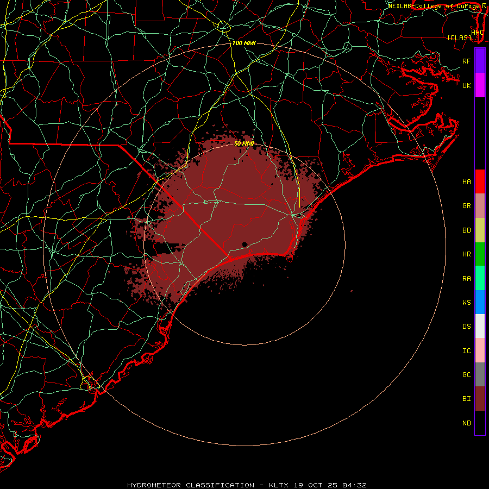Click the HYDROMETEOR CLASSIFICATION caption text
489x489 pixels.
click(191, 485)
